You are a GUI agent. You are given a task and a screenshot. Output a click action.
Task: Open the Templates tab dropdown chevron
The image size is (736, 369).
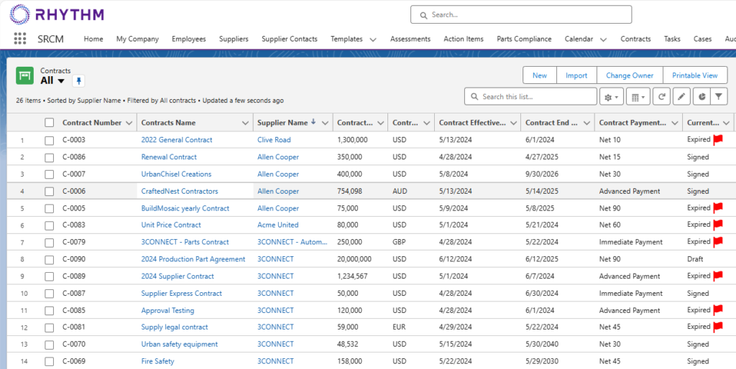(374, 39)
